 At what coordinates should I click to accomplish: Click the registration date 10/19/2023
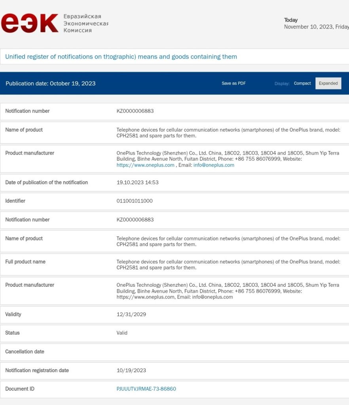[x=131, y=371]
